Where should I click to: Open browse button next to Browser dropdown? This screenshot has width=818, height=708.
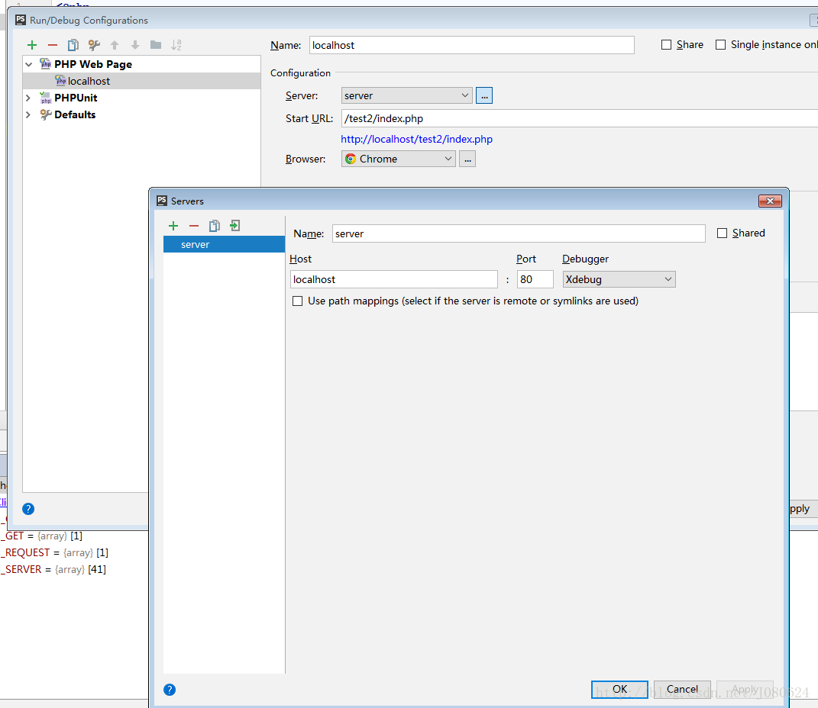pos(467,159)
